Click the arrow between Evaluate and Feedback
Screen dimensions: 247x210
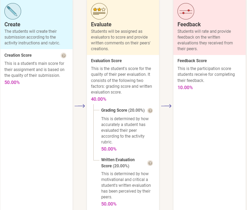(x=166, y=106)
